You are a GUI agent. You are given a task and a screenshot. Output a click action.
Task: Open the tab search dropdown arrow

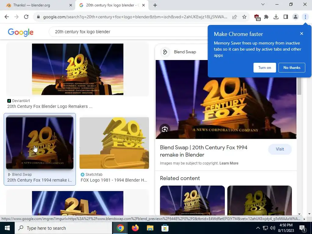coord(263,4)
